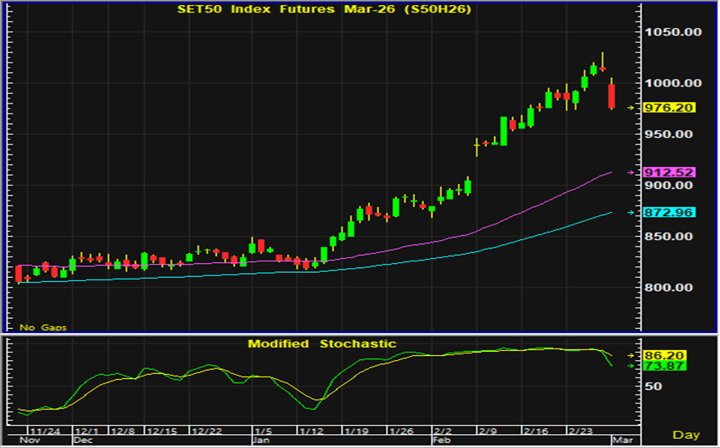Click the Dec month label on the time axis
Image resolution: width=720 pixels, height=448 pixels.
pyautogui.click(x=83, y=441)
